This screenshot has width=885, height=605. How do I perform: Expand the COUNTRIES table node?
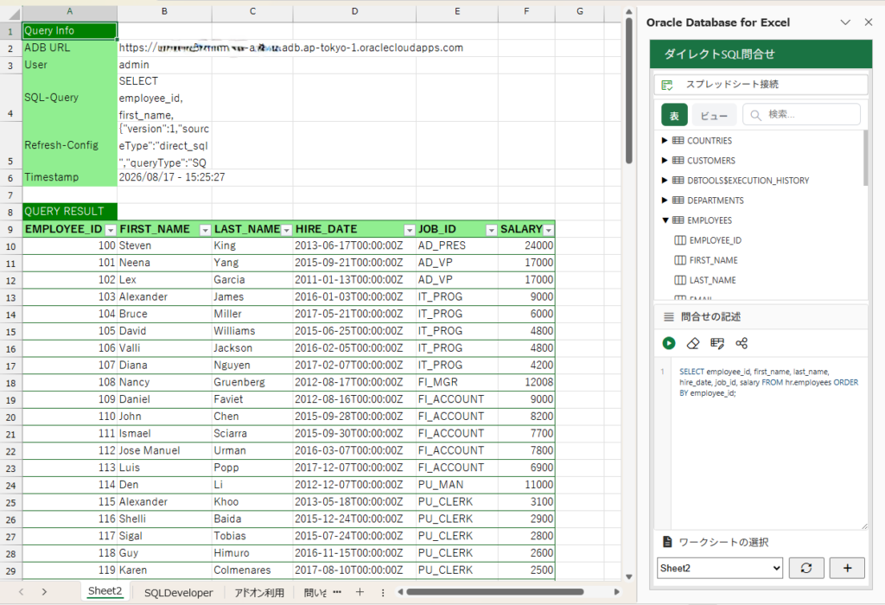[665, 141]
